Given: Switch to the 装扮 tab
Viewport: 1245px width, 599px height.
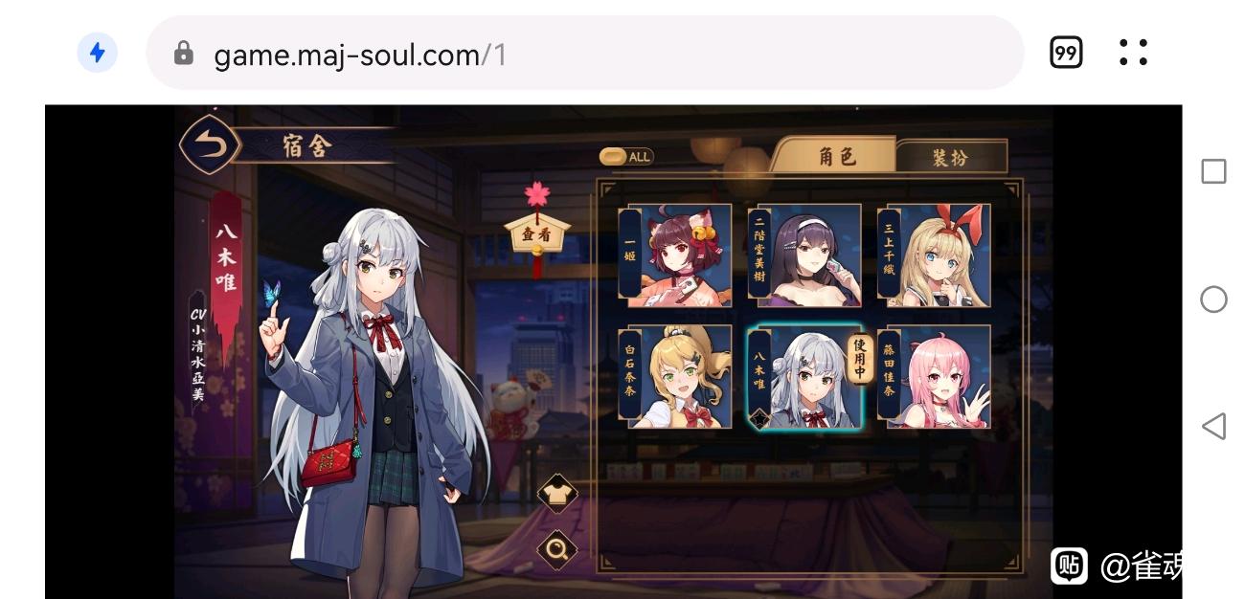Looking at the screenshot, I should tap(952, 157).
